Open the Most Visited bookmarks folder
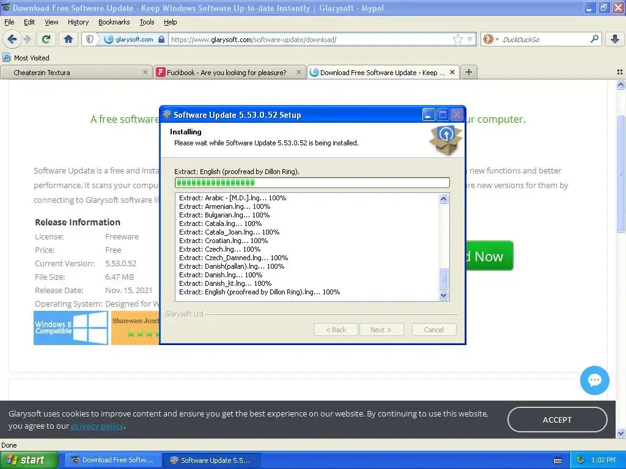Screen dimensions: 626x469 click(x=26, y=58)
